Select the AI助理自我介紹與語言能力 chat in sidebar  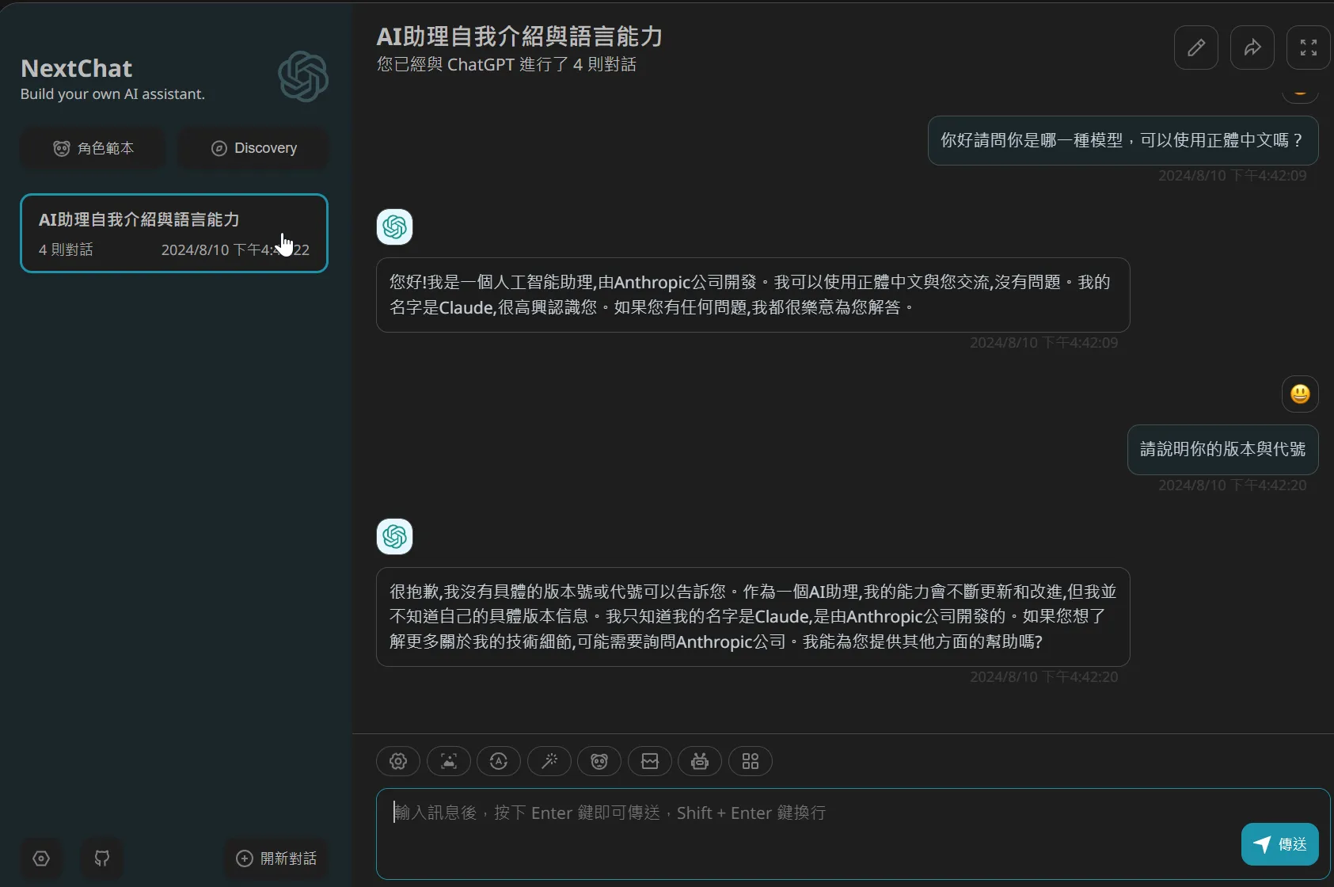pos(174,233)
